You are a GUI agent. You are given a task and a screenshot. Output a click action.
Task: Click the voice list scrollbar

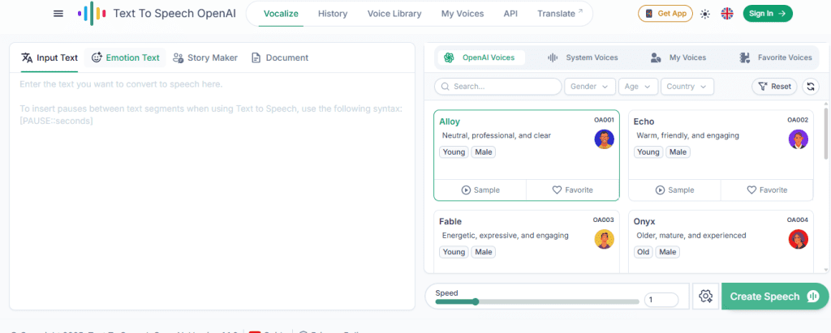click(825, 132)
